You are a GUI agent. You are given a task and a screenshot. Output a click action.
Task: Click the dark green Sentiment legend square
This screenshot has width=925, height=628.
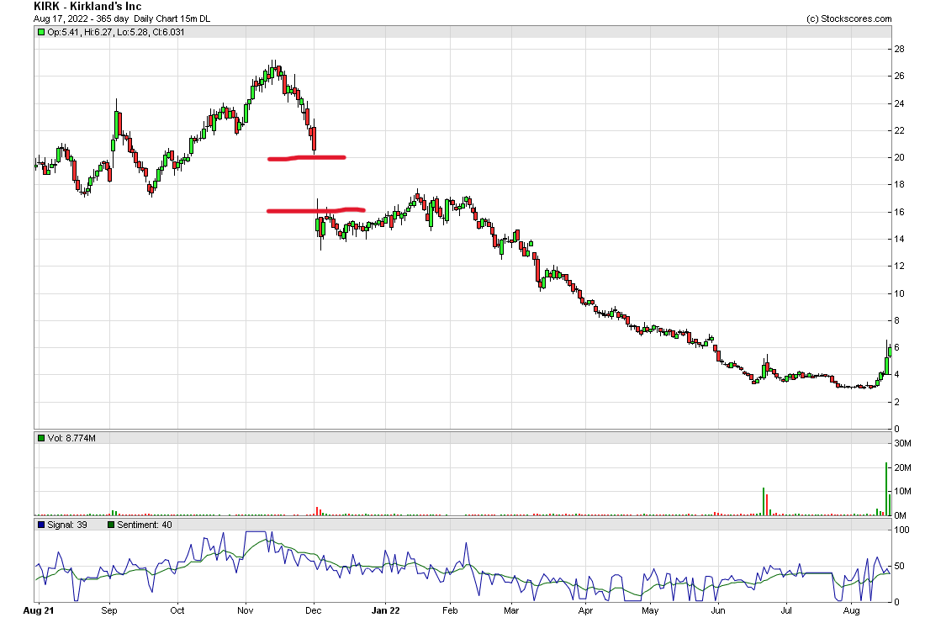(111, 525)
